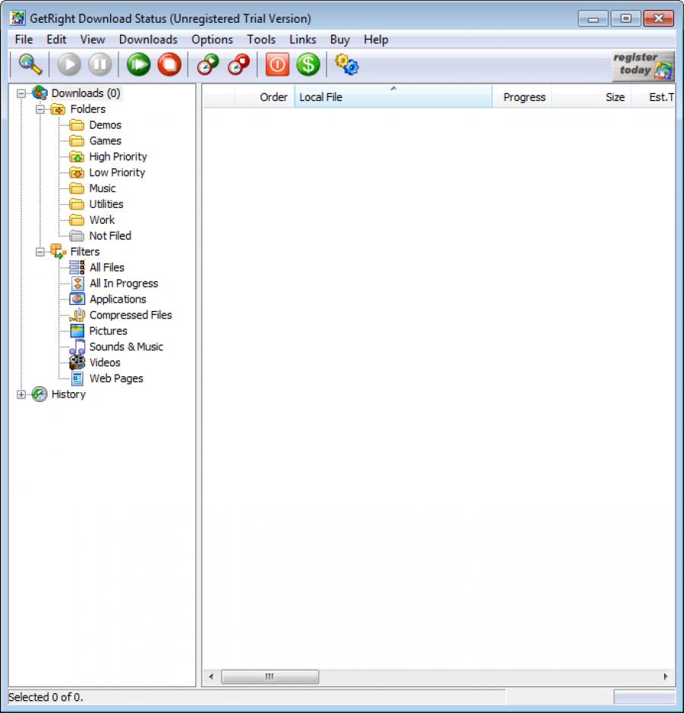Image resolution: width=684 pixels, height=713 pixels.
Task: Select the Work folder label
Action: click(102, 220)
